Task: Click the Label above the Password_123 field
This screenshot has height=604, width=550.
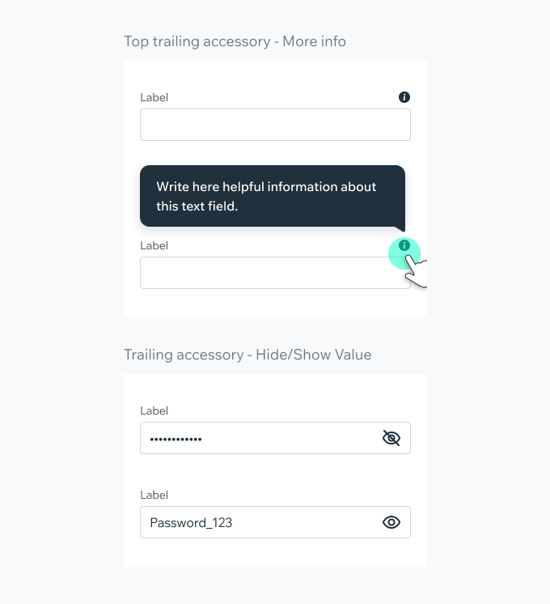Action: pyautogui.click(x=154, y=495)
